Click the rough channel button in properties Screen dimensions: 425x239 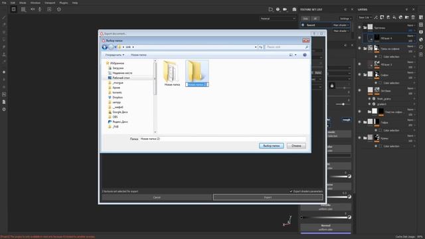pyautogui.click(x=347, y=119)
